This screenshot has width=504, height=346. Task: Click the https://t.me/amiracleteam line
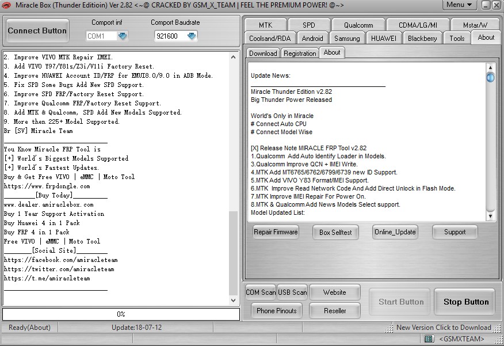tap(47, 279)
